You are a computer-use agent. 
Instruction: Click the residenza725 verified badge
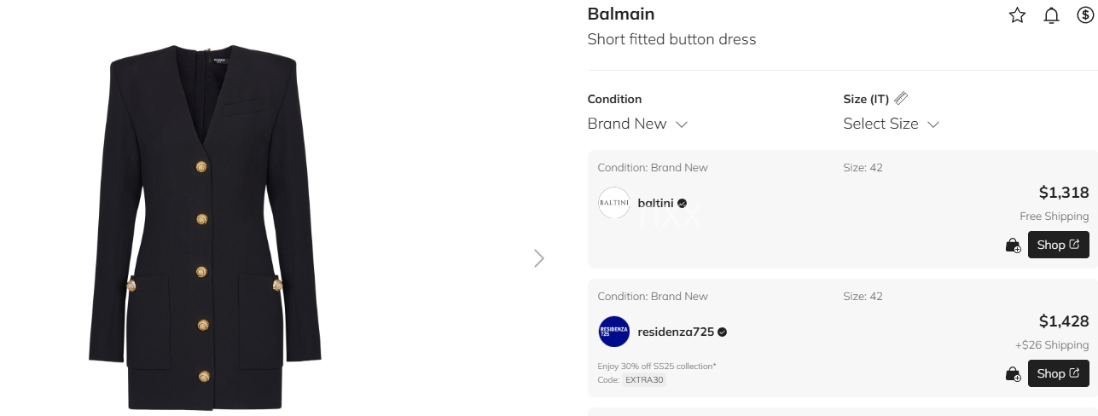tap(722, 332)
